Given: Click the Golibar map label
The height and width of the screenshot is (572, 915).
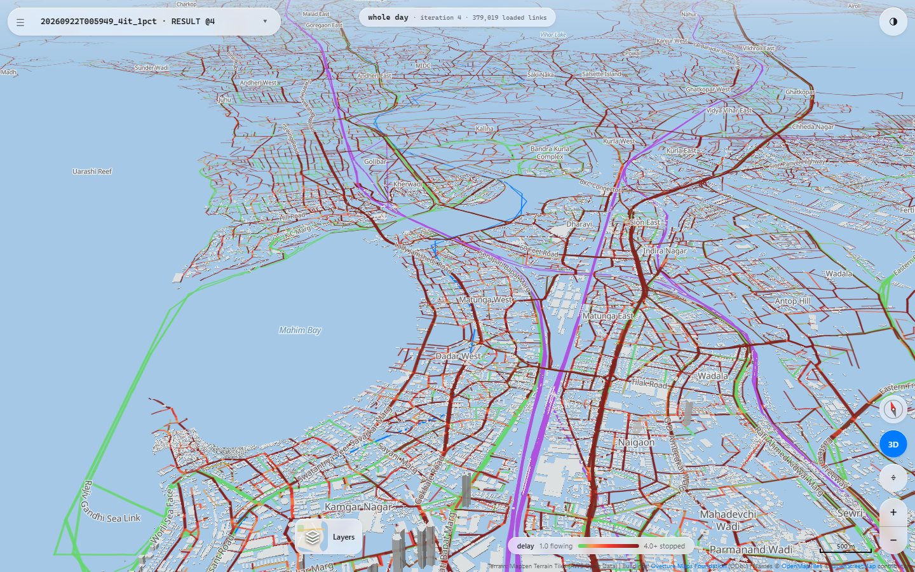Looking at the screenshot, I should point(375,161).
